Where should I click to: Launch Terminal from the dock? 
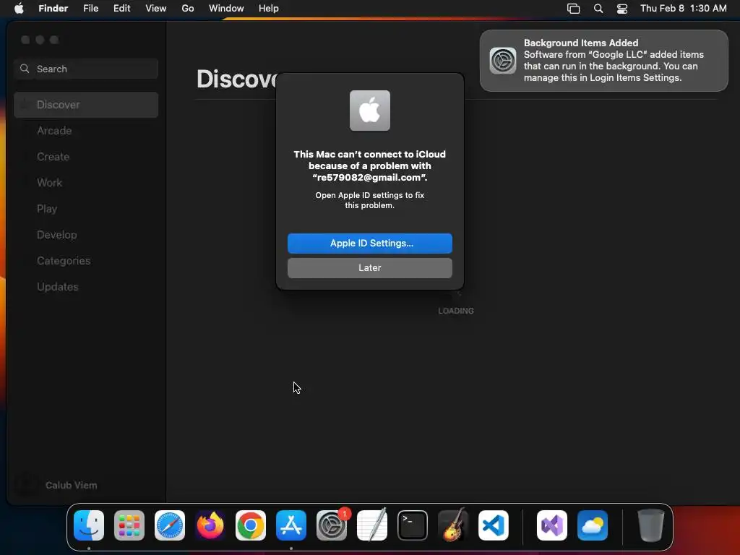coord(413,525)
